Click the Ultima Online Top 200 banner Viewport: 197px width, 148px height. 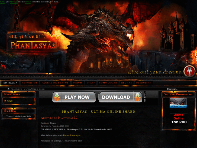click(x=179, y=119)
